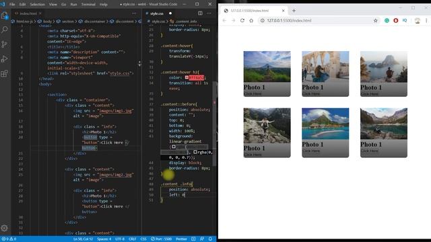Image resolution: width=431 pixels, height=242 pixels.
Task: Click the sea rock island photo thumbnail
Action: [x=384, y=67]
